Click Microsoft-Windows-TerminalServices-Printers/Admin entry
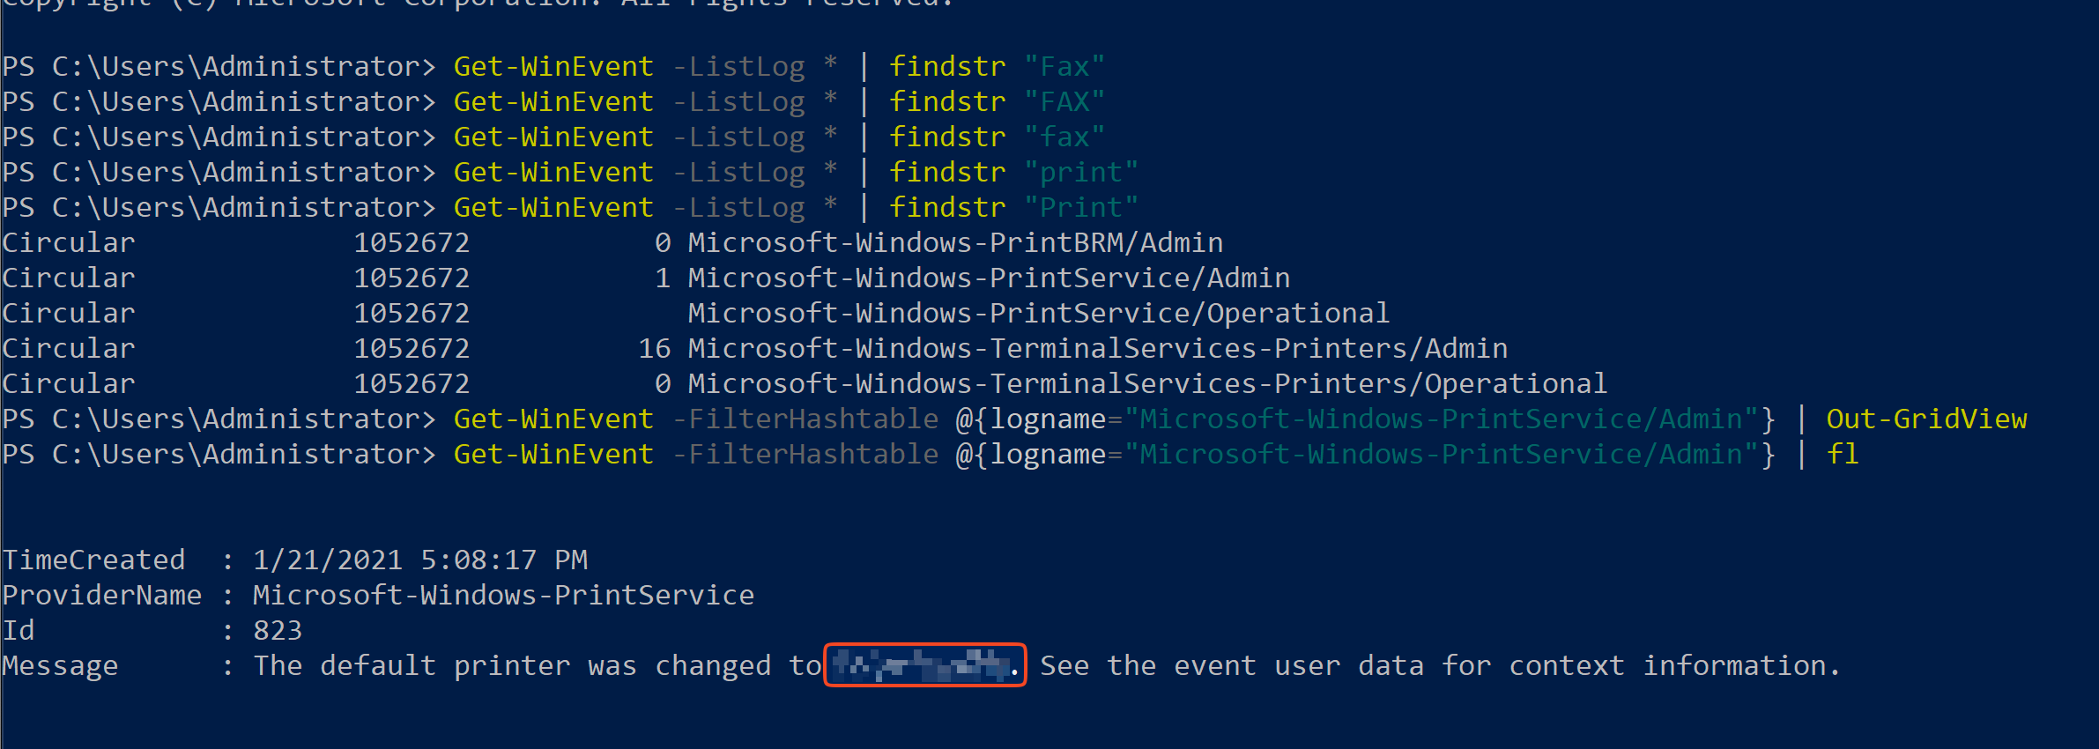 pyautogui.click(x=1098, y=349)
